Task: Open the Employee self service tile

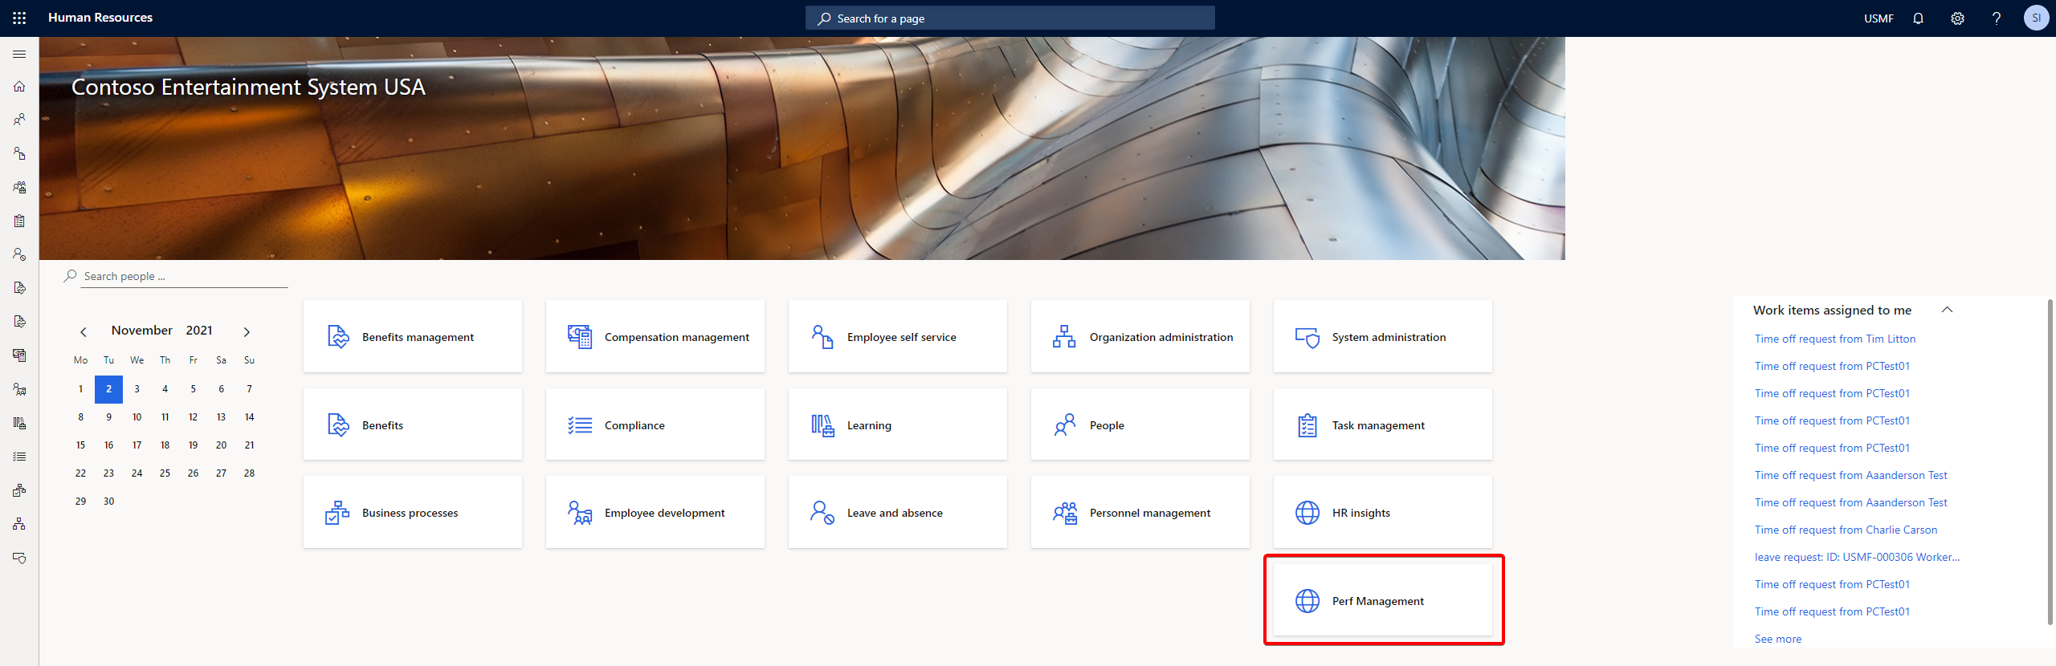Action: coord(898,336)
